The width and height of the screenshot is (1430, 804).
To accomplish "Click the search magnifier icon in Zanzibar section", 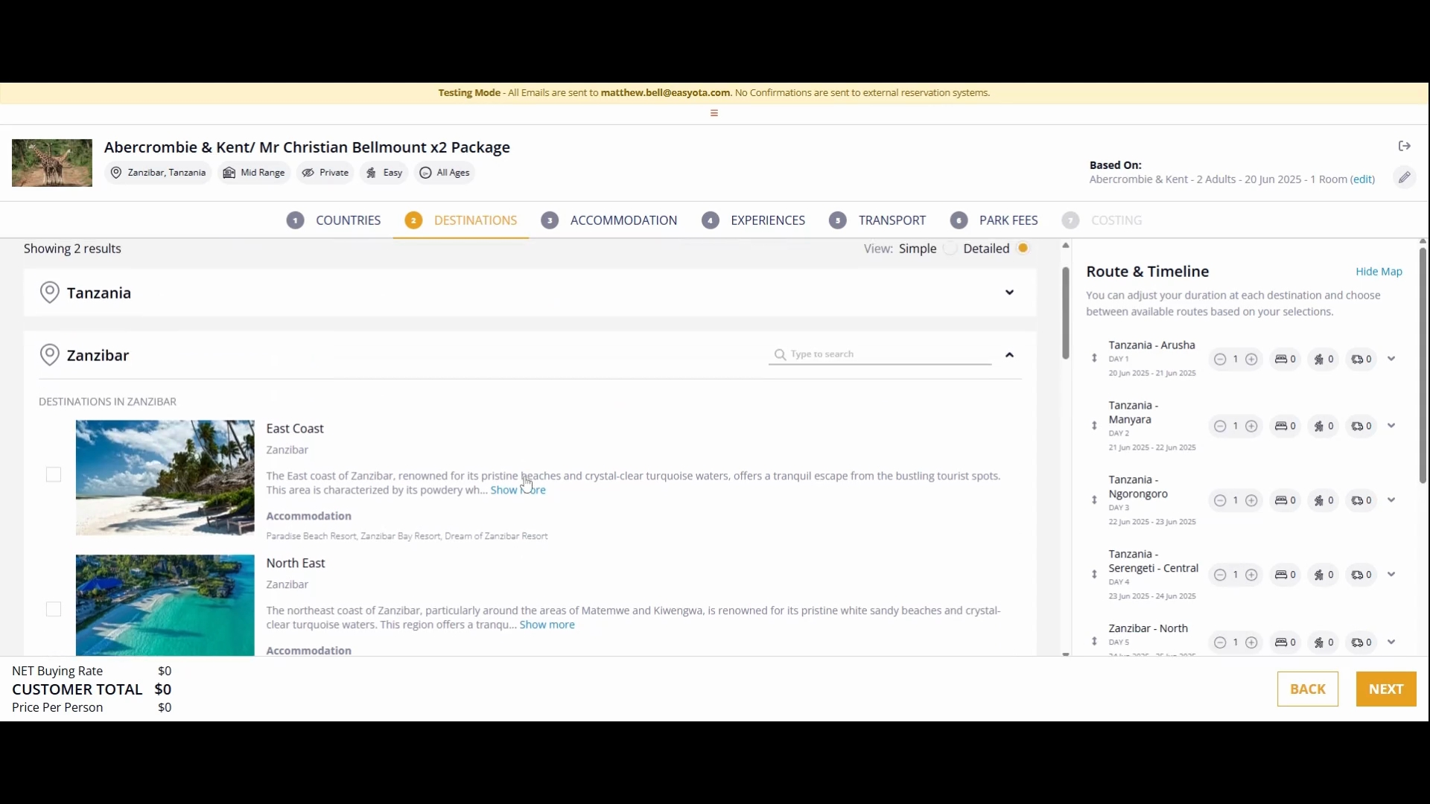I will click(780, 354).
